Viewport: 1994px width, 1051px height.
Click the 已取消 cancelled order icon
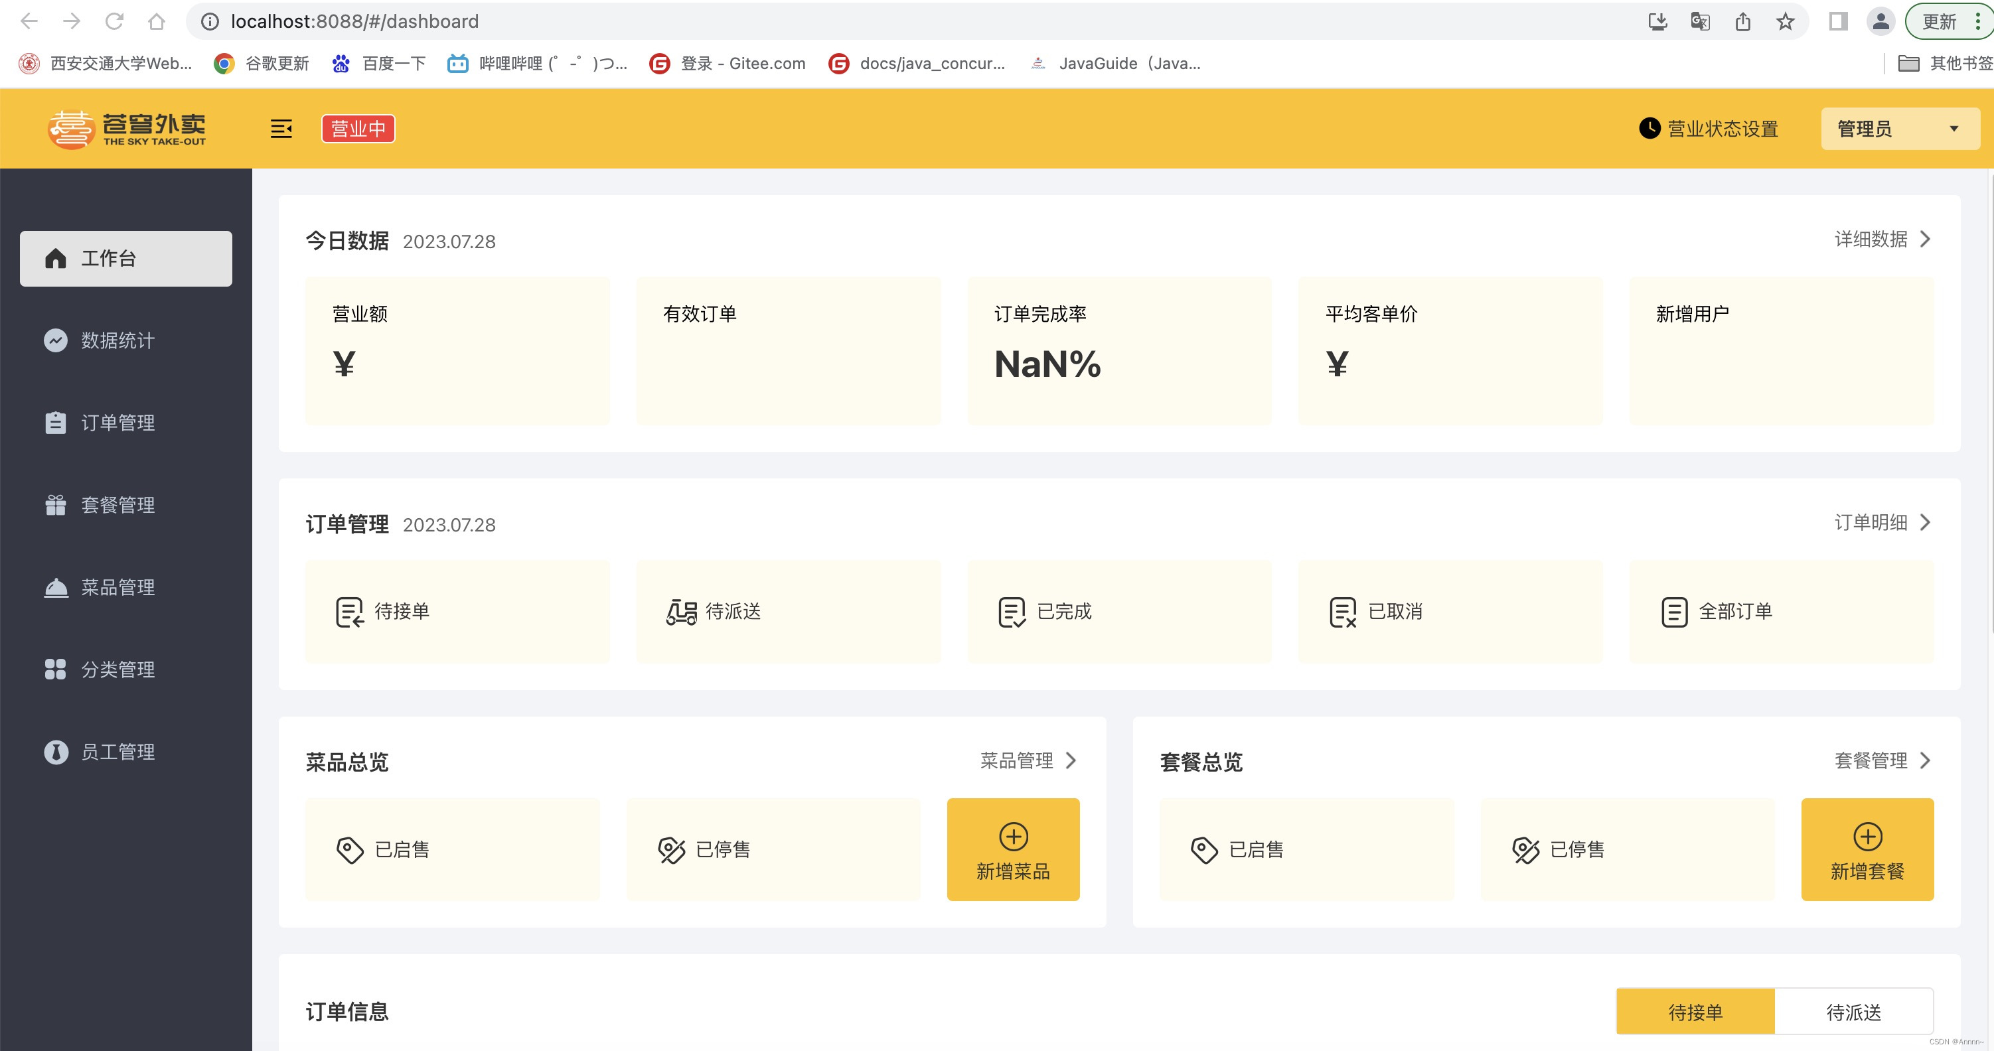1343,612
